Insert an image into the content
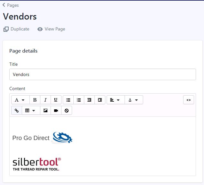Image resolution: width=204 pixels, height=185 pixels. [x=45, y=111]
